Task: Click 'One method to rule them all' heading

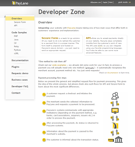Action: (53, 62)
